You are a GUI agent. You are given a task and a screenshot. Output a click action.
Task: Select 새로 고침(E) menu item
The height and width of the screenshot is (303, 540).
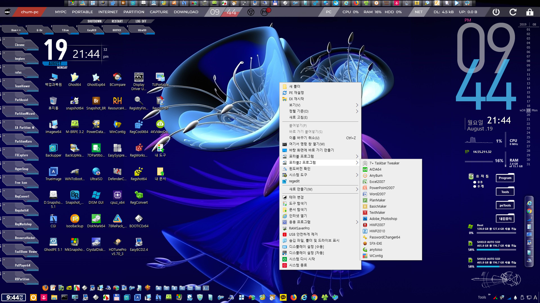click(x=320, y=117)
